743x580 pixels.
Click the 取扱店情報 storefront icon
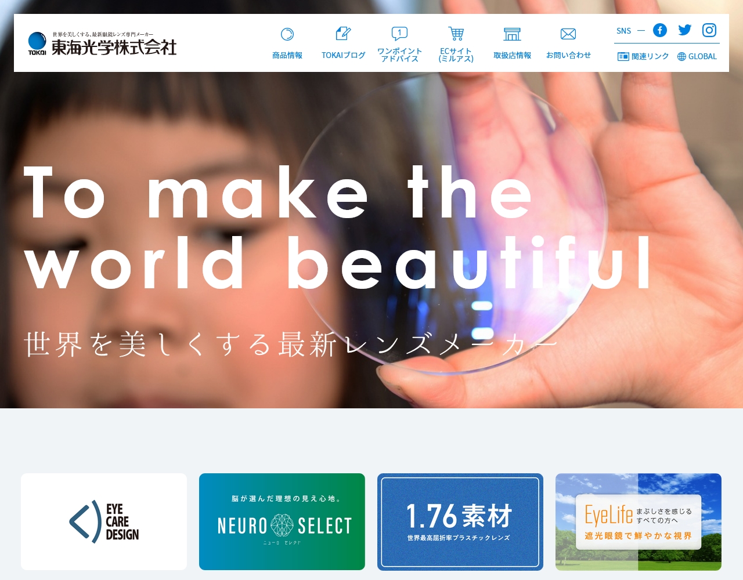pyautogui.click(x=512, y=34)
